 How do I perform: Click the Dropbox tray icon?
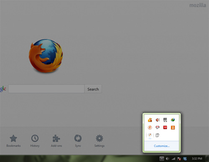coord(185,159)
